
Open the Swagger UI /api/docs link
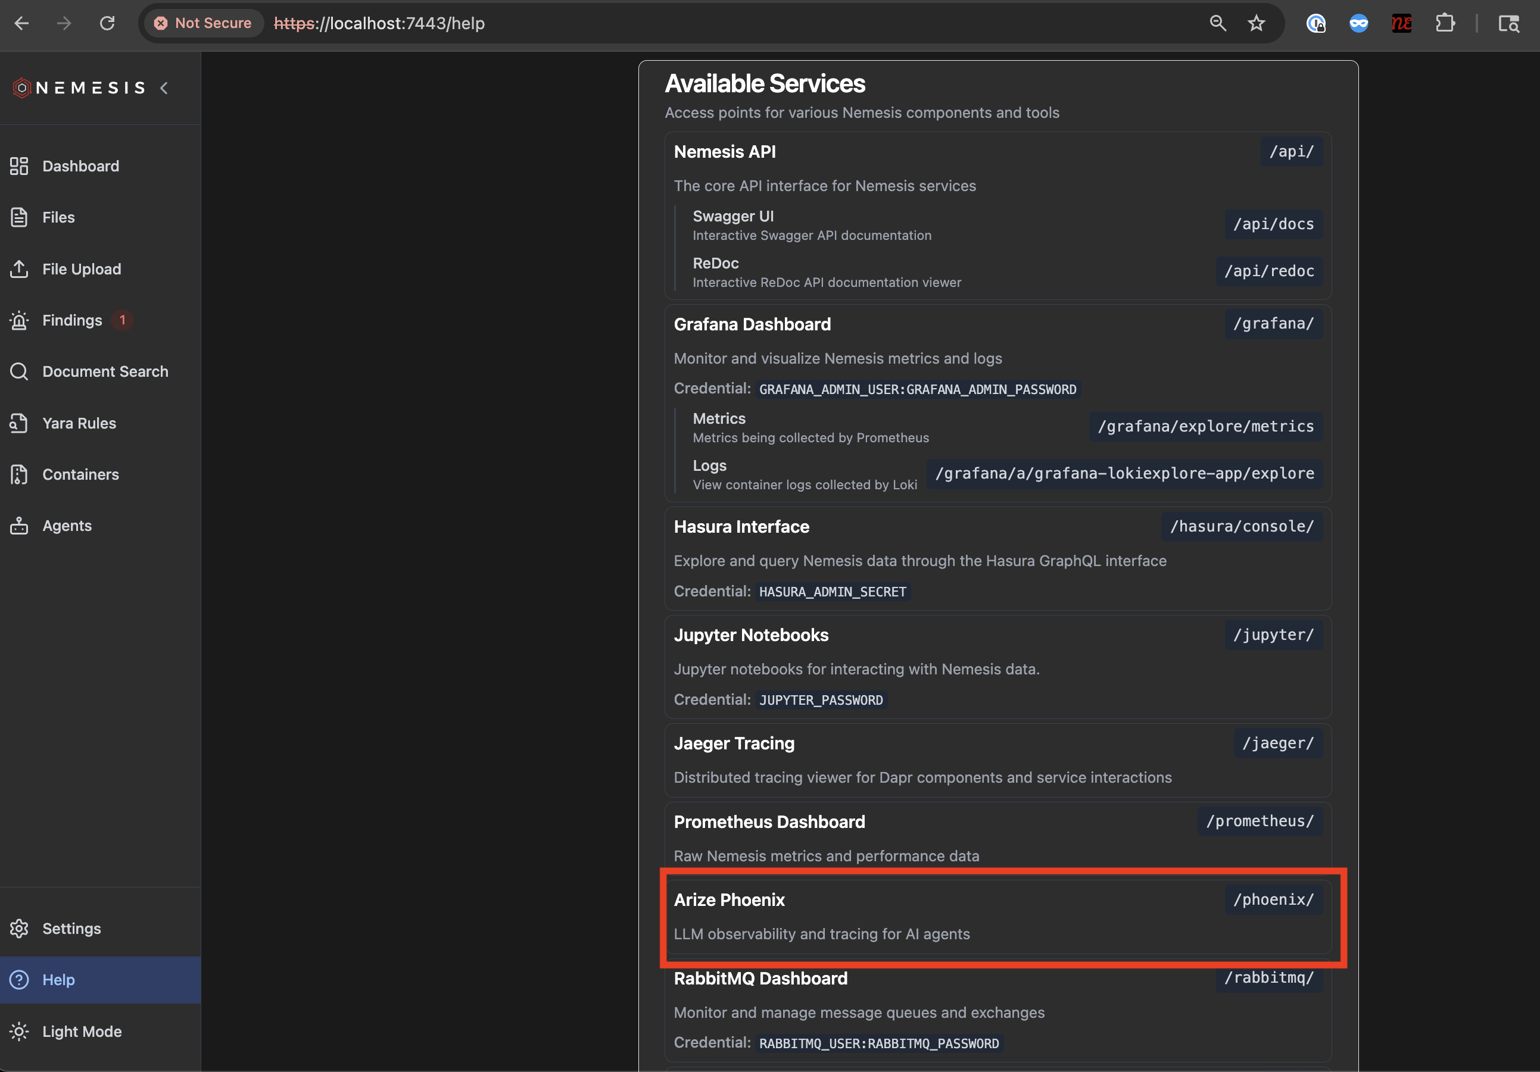[x=1273, y=224]
